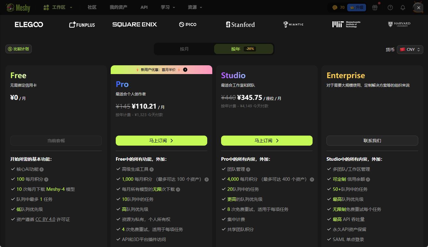
Task: Open the CNY currency dropdown
Action: pos(410,50)
